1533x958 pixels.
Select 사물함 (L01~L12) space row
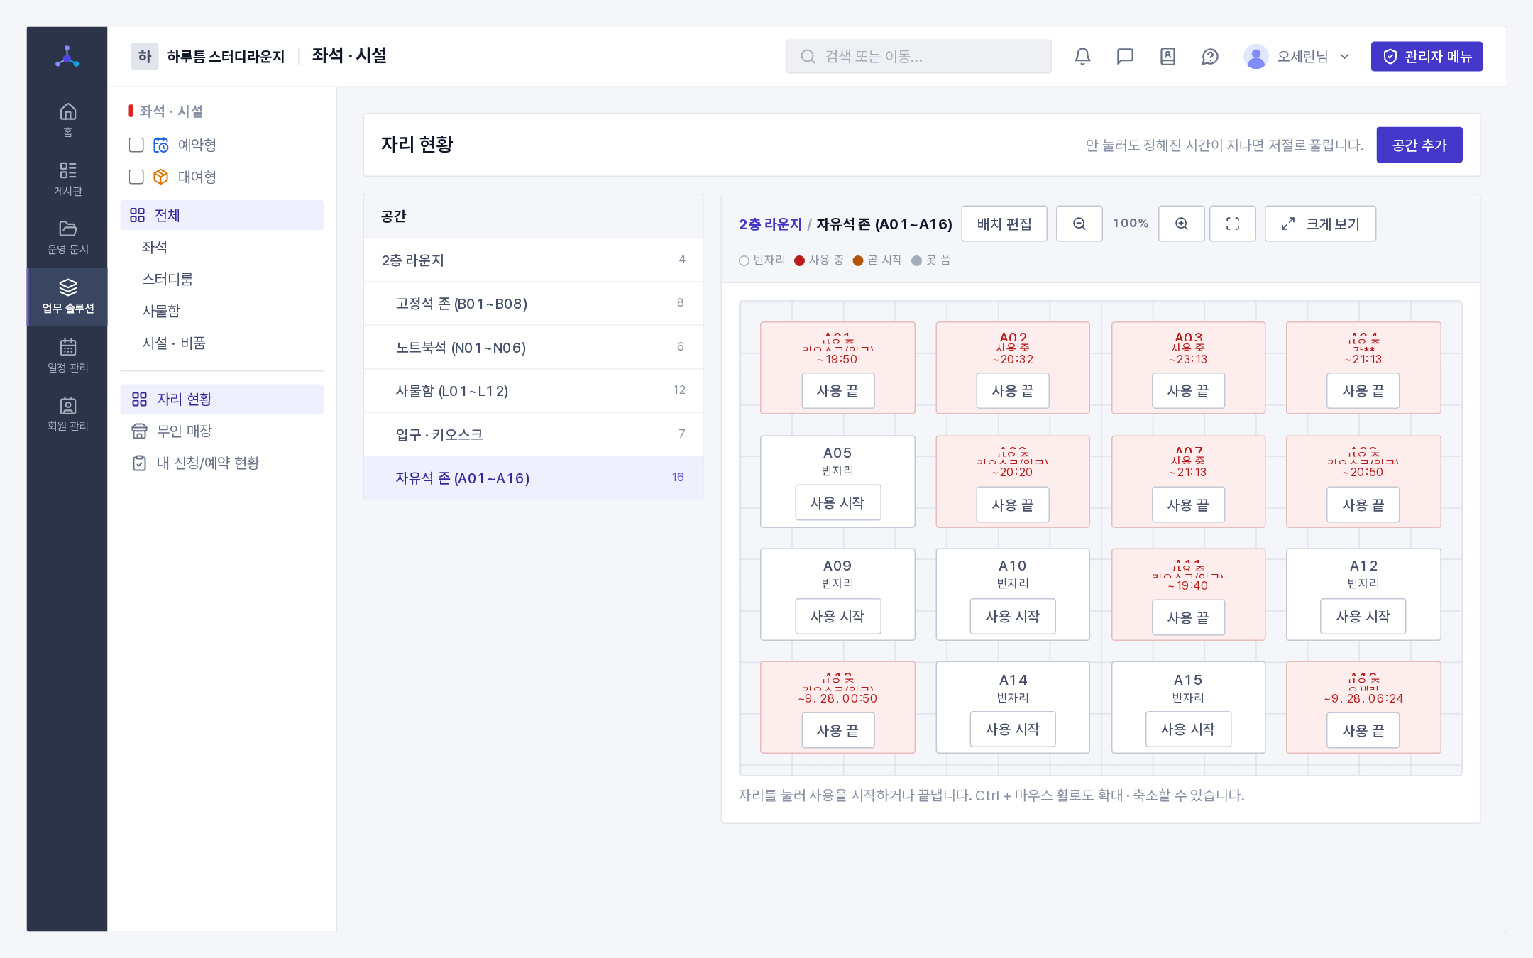[533, 390]
